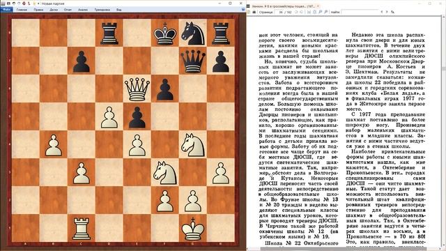Image resolution: width=446 pixels, height=251 pixels.
Task: Select the black knight on g8
Action: click(x=193, y=33)
